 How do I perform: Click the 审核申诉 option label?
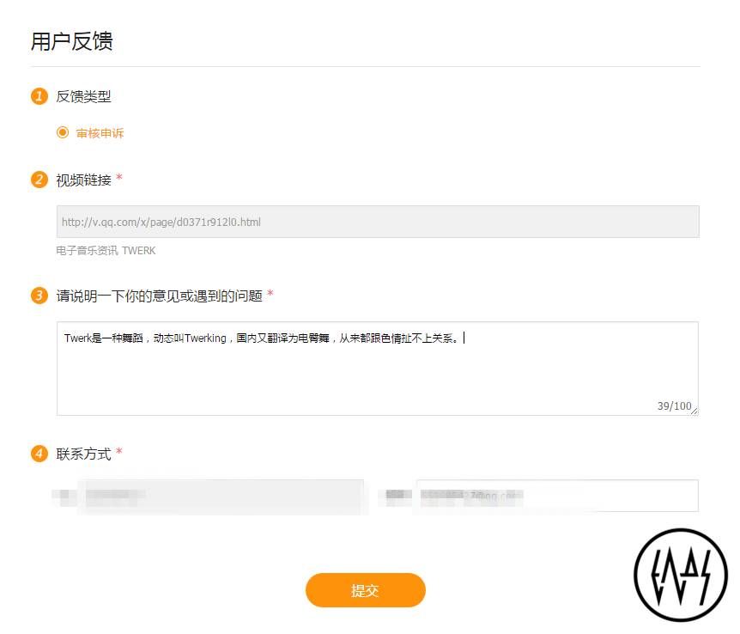point(100,133)
